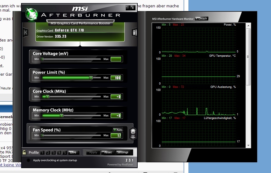Open the Kombustor K side button

pyautogui.click(x=26, y=32)
